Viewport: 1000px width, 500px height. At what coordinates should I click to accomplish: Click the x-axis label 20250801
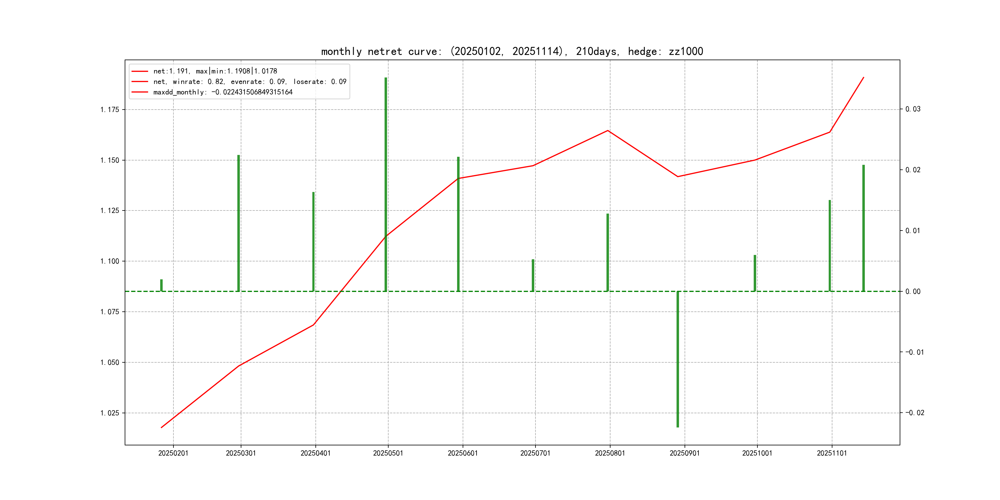[x=610, y=453]
